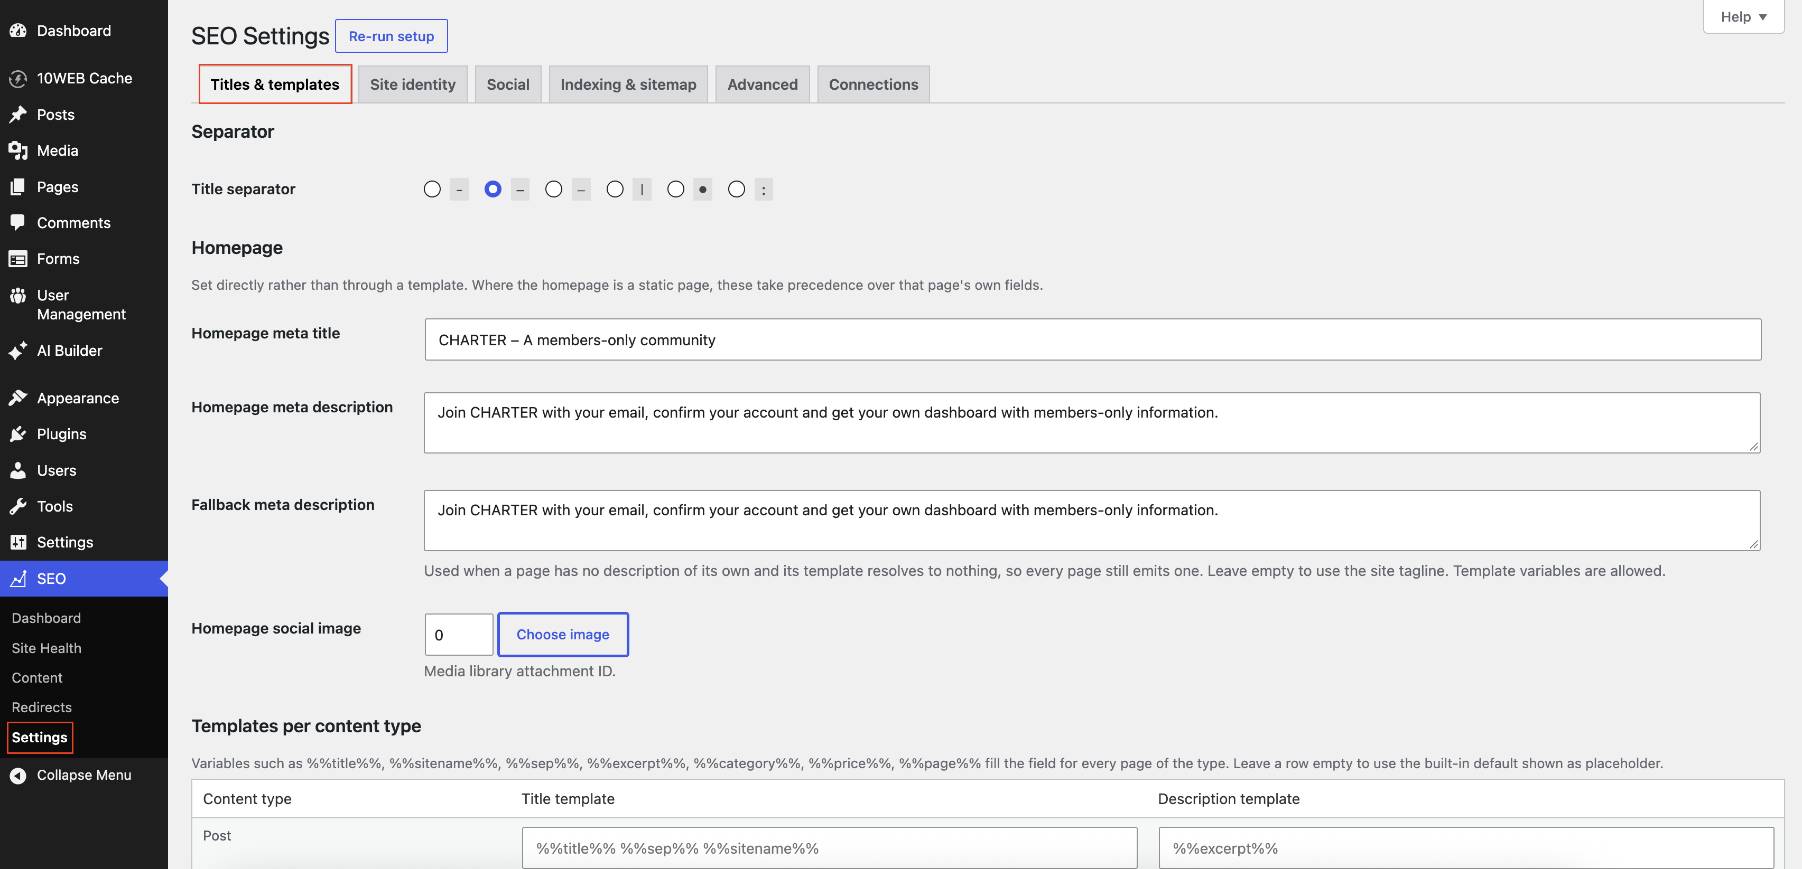Open the AI Builder sparkle icon
Screen dimensions: 1802x869
[x=18, y=350]
